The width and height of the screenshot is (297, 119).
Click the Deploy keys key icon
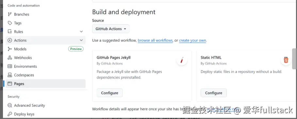point(10,114)
